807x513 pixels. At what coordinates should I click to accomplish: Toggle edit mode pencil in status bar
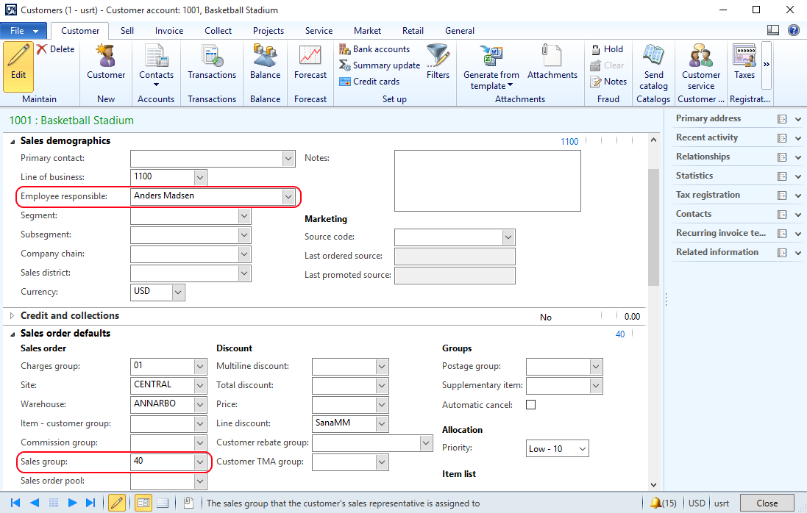pos(117,503)
